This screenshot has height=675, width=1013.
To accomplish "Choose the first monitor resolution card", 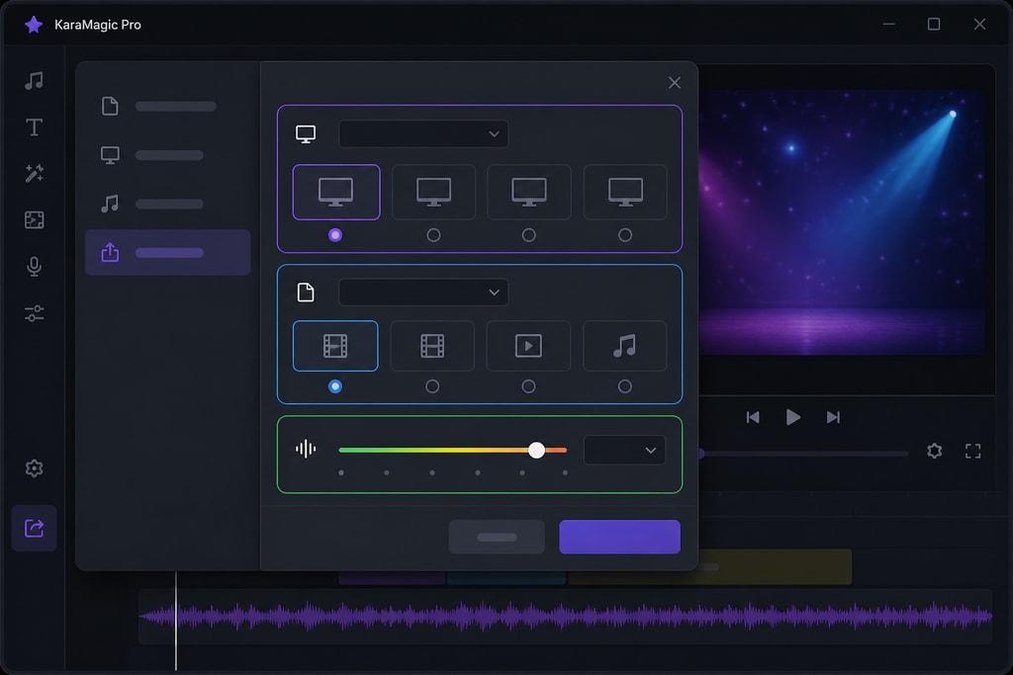I will [x=336, y=193].
